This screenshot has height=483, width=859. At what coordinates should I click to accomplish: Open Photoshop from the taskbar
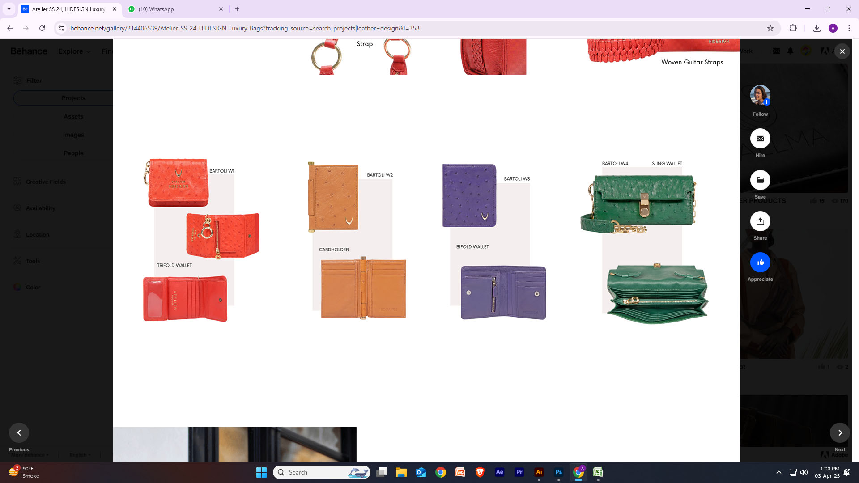tap(558, 472)
